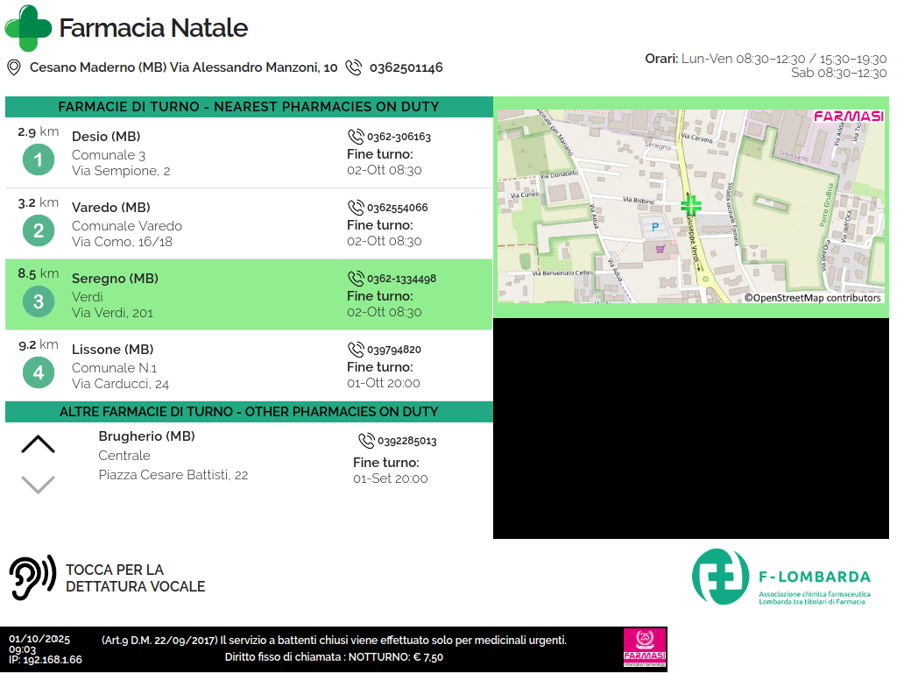Image resolution: width=897 pixels, height=673 pixels.
Task: Show next pharmacy with down chevron
Action: (x=38, y=484)
